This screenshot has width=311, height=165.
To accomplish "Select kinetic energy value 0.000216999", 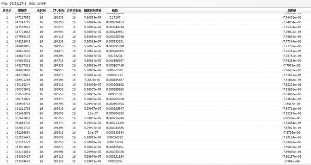I will (x=115, y=118).
